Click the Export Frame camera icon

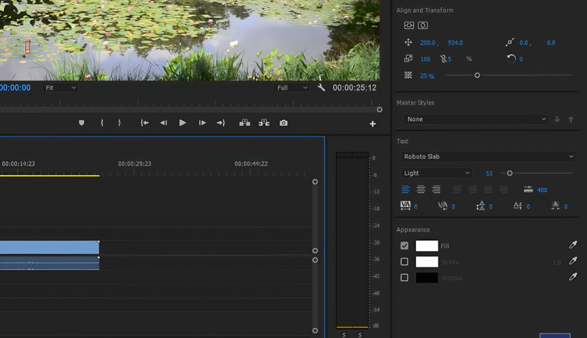point(284,123)
